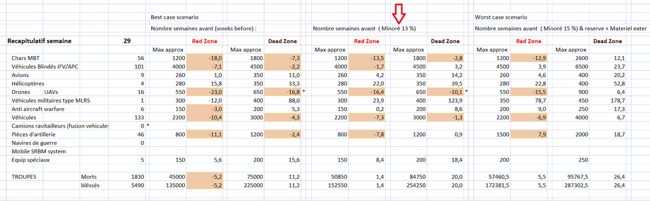The width and height of the screenshot is (650, 201).
Task: Select the highlighted 7,9 artillery cell
Action: pyautogui.click(x=532, y=135)
